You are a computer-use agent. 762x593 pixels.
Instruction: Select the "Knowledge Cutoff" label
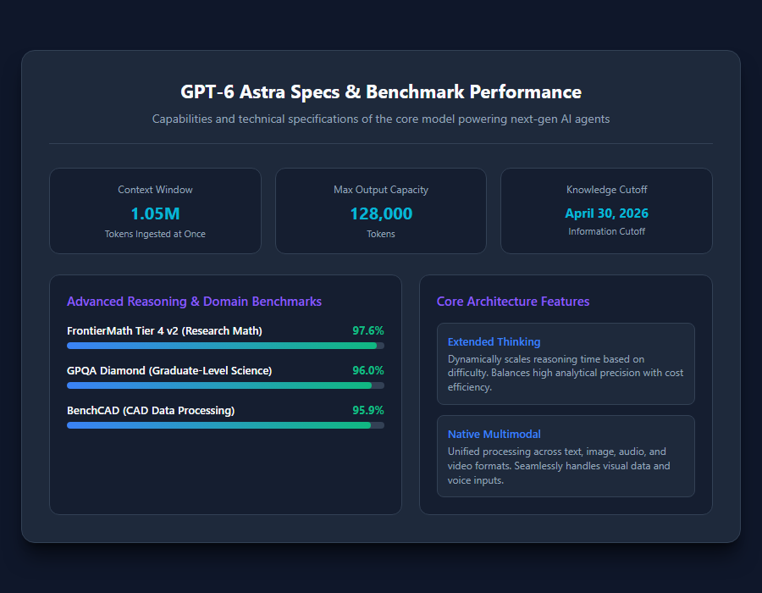606,190
